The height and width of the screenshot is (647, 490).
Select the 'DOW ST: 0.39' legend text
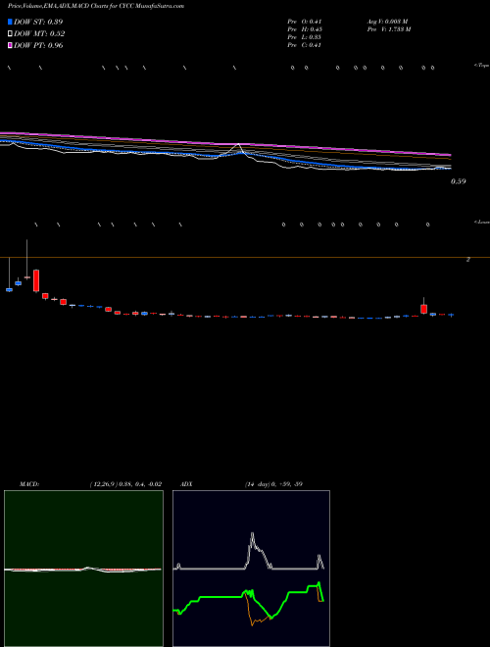click(38, 22)
